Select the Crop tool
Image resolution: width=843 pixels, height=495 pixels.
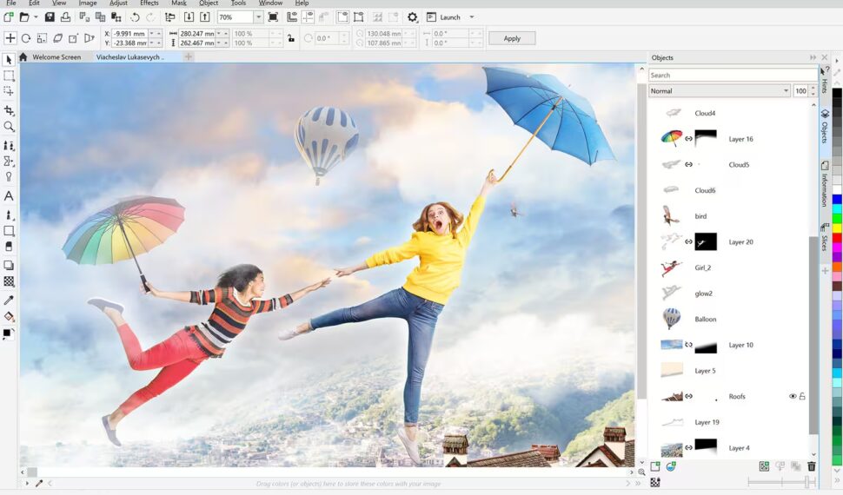click(9, 111)
